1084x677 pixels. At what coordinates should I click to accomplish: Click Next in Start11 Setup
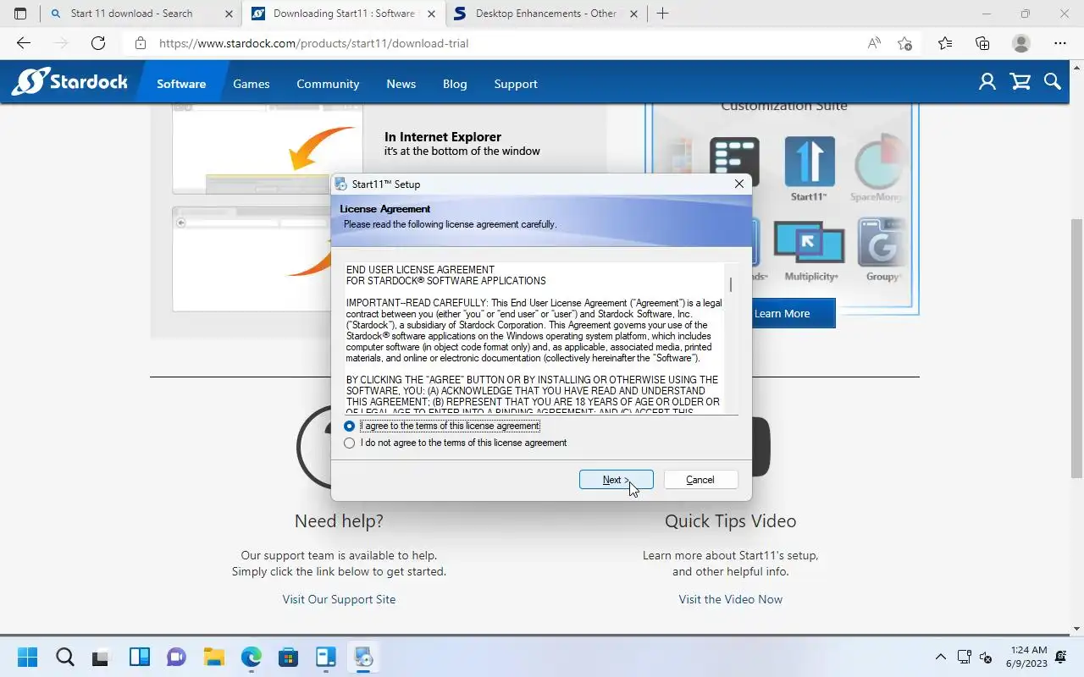616,480
